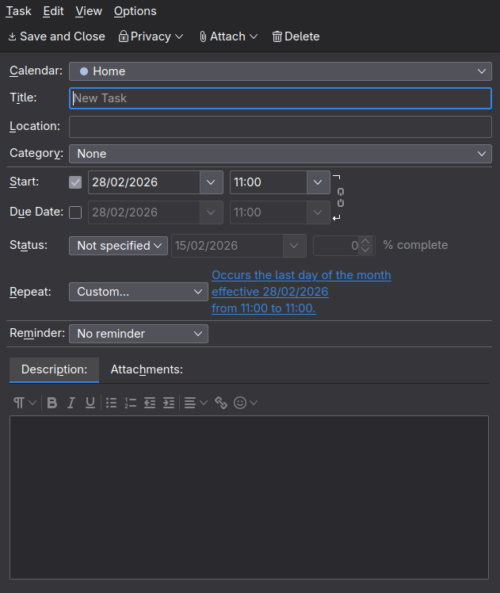The image size is (500, 593).
Task: Open the Reminder dropdown
Action: (139, 334)
